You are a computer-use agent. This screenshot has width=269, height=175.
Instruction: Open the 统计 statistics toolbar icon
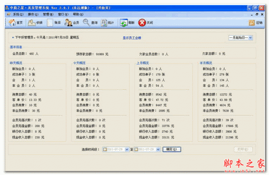point(108,22)
